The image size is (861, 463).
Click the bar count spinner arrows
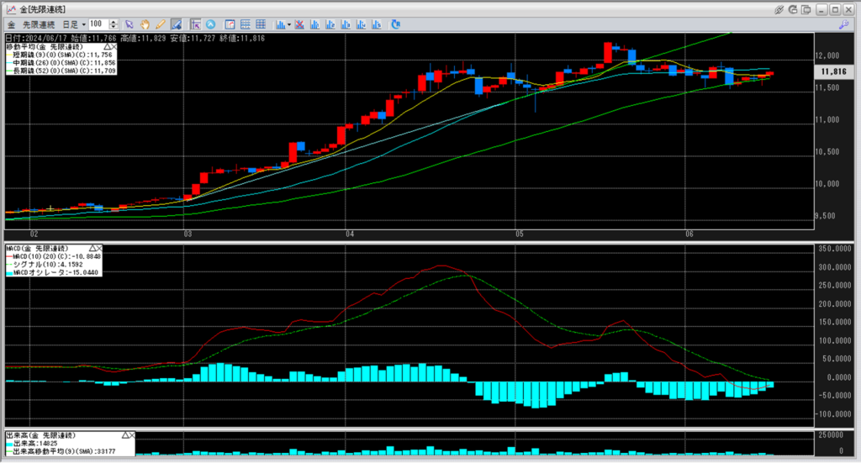[114, 24]
